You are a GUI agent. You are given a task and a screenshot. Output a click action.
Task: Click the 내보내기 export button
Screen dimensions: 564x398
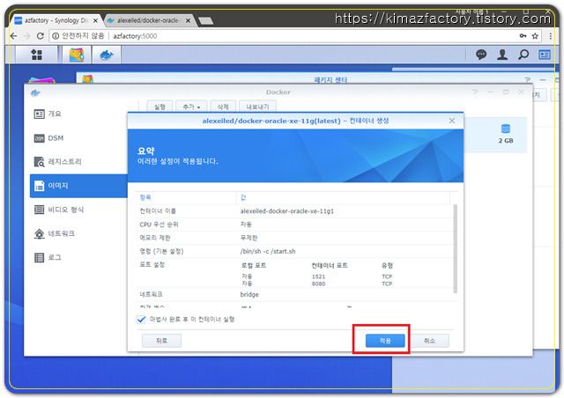pos(257,107)
